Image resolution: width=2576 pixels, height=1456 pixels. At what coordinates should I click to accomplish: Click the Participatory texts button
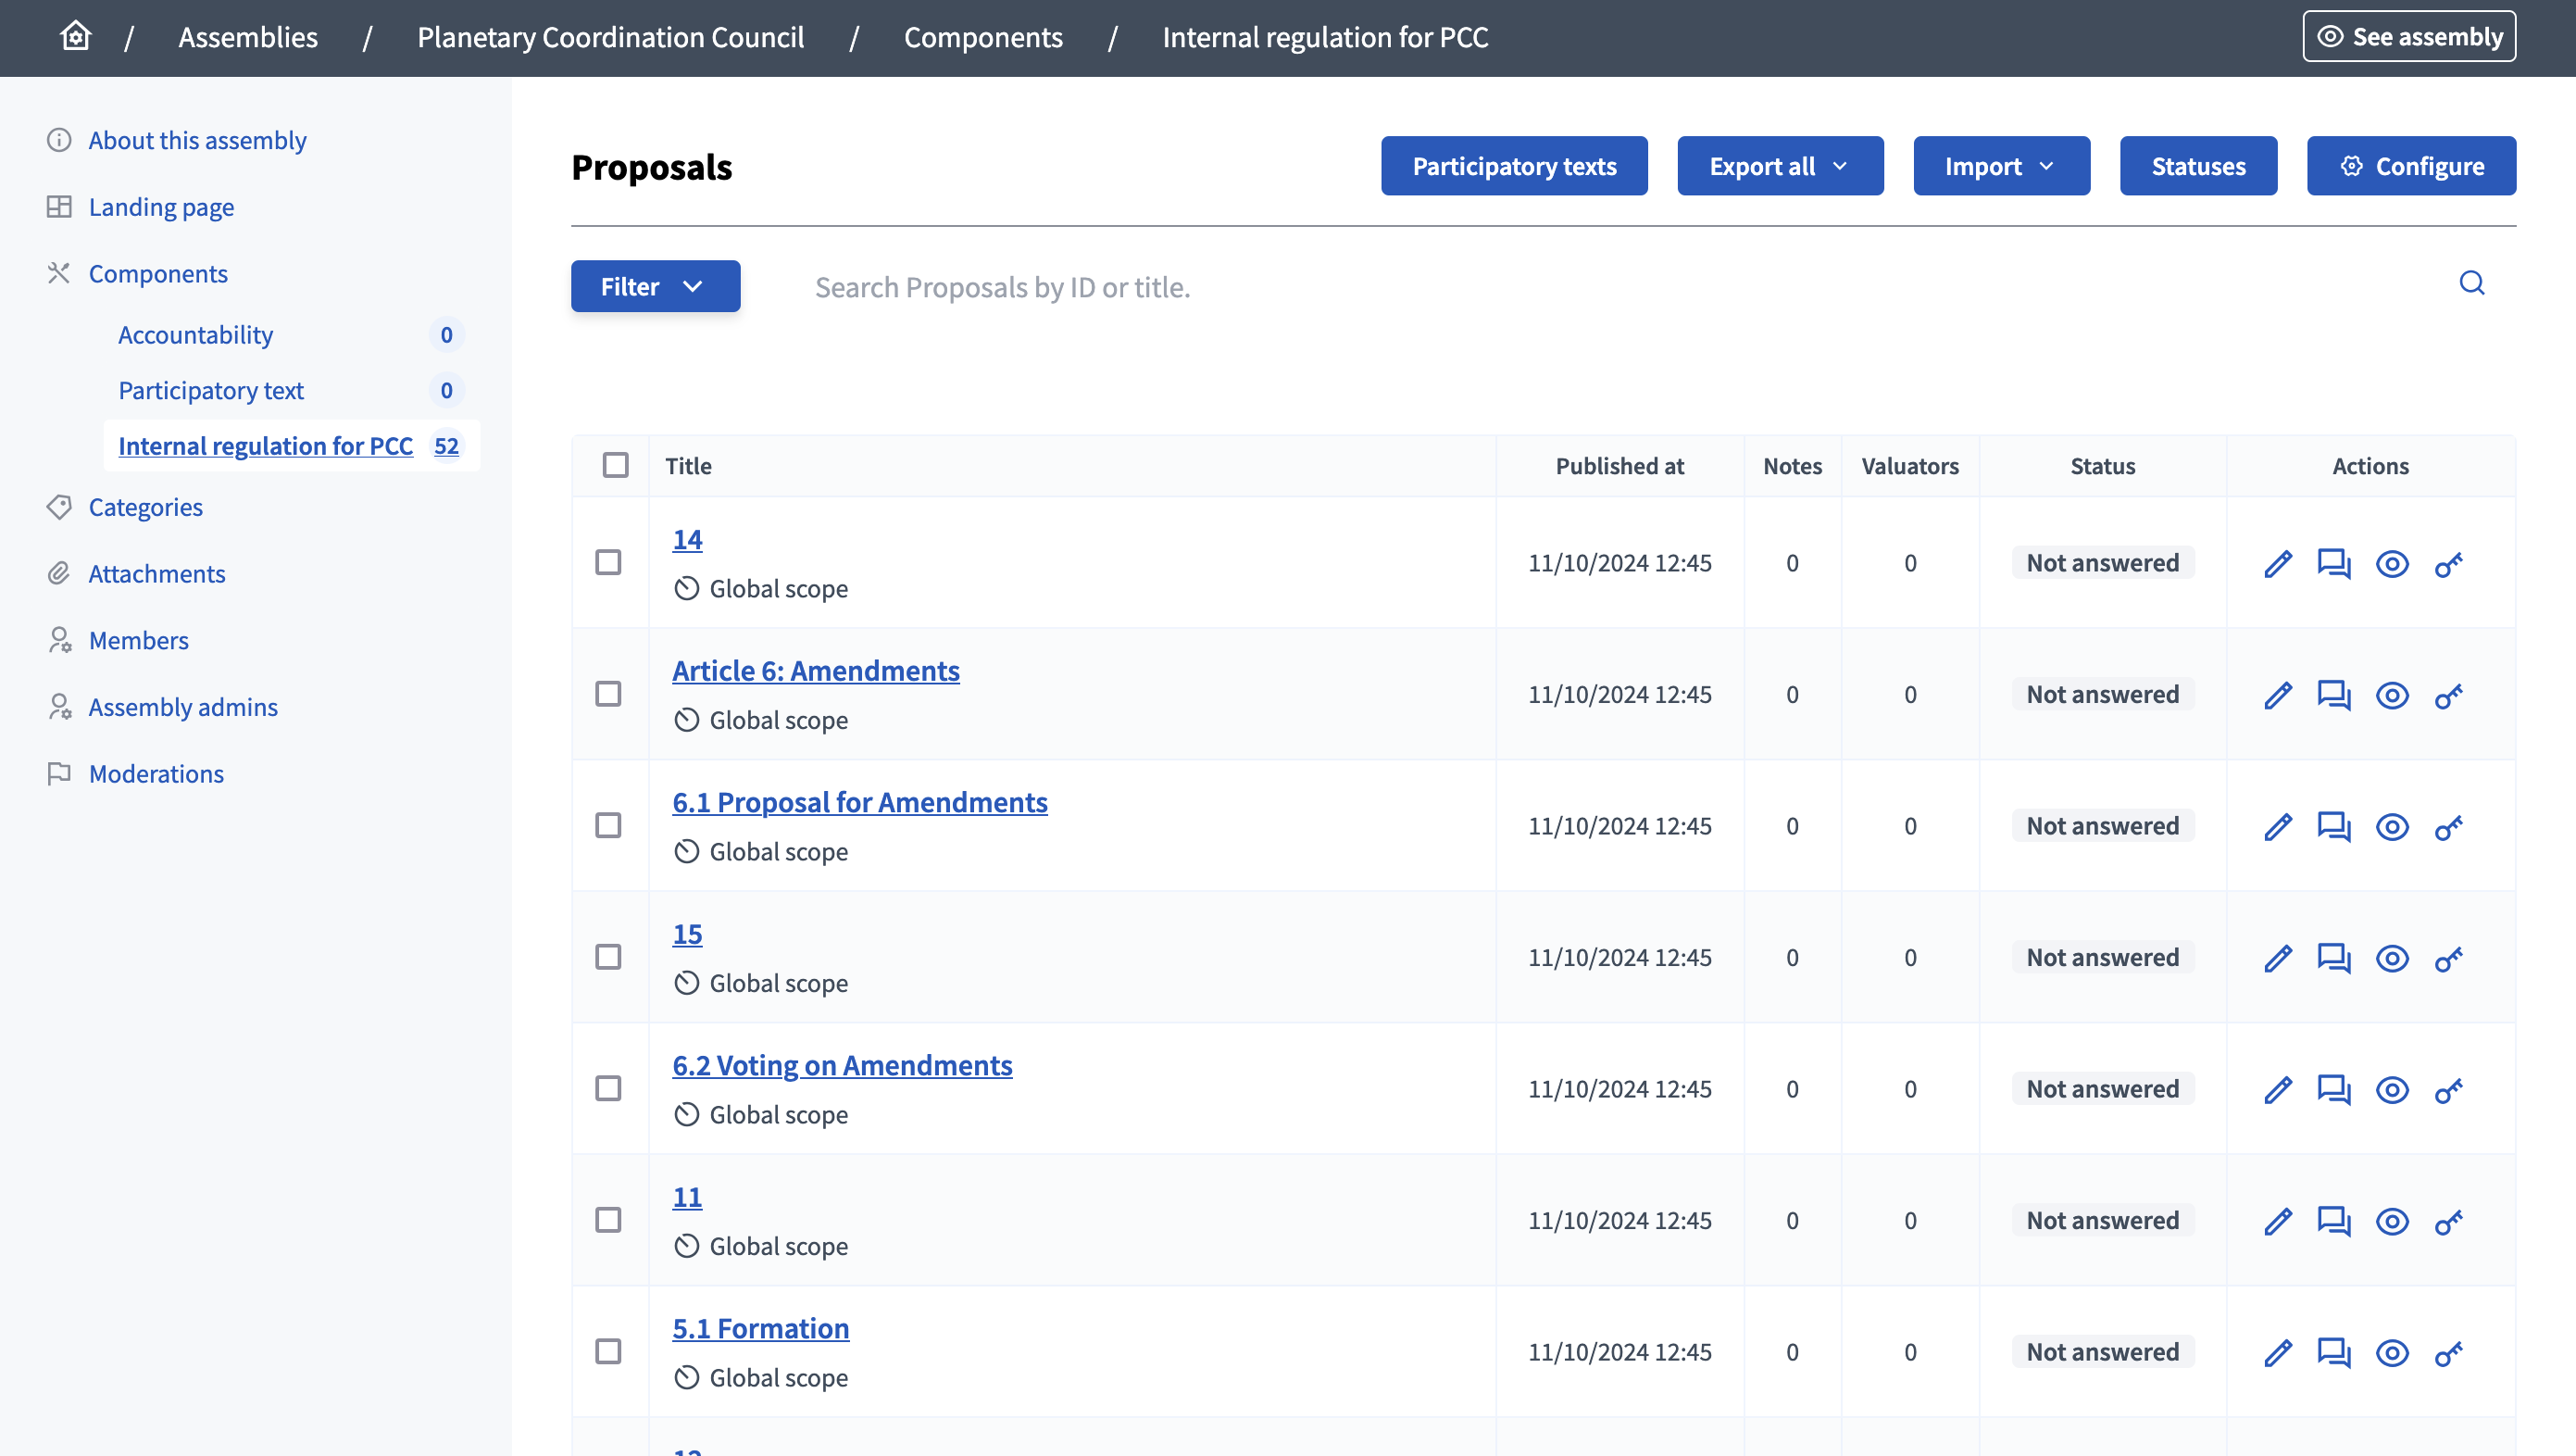1513,166
